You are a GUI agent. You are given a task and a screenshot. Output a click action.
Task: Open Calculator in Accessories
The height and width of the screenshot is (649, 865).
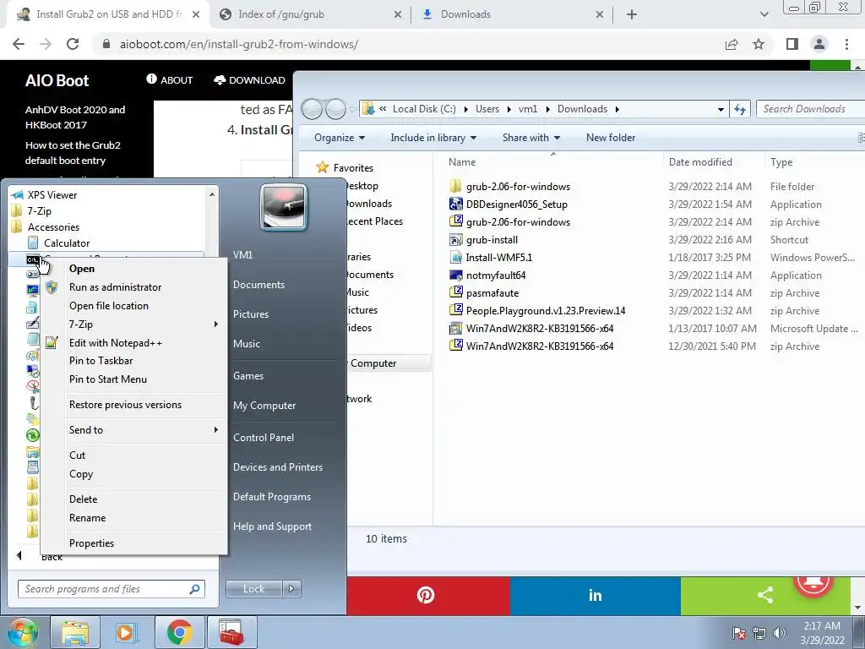[66, 243]
